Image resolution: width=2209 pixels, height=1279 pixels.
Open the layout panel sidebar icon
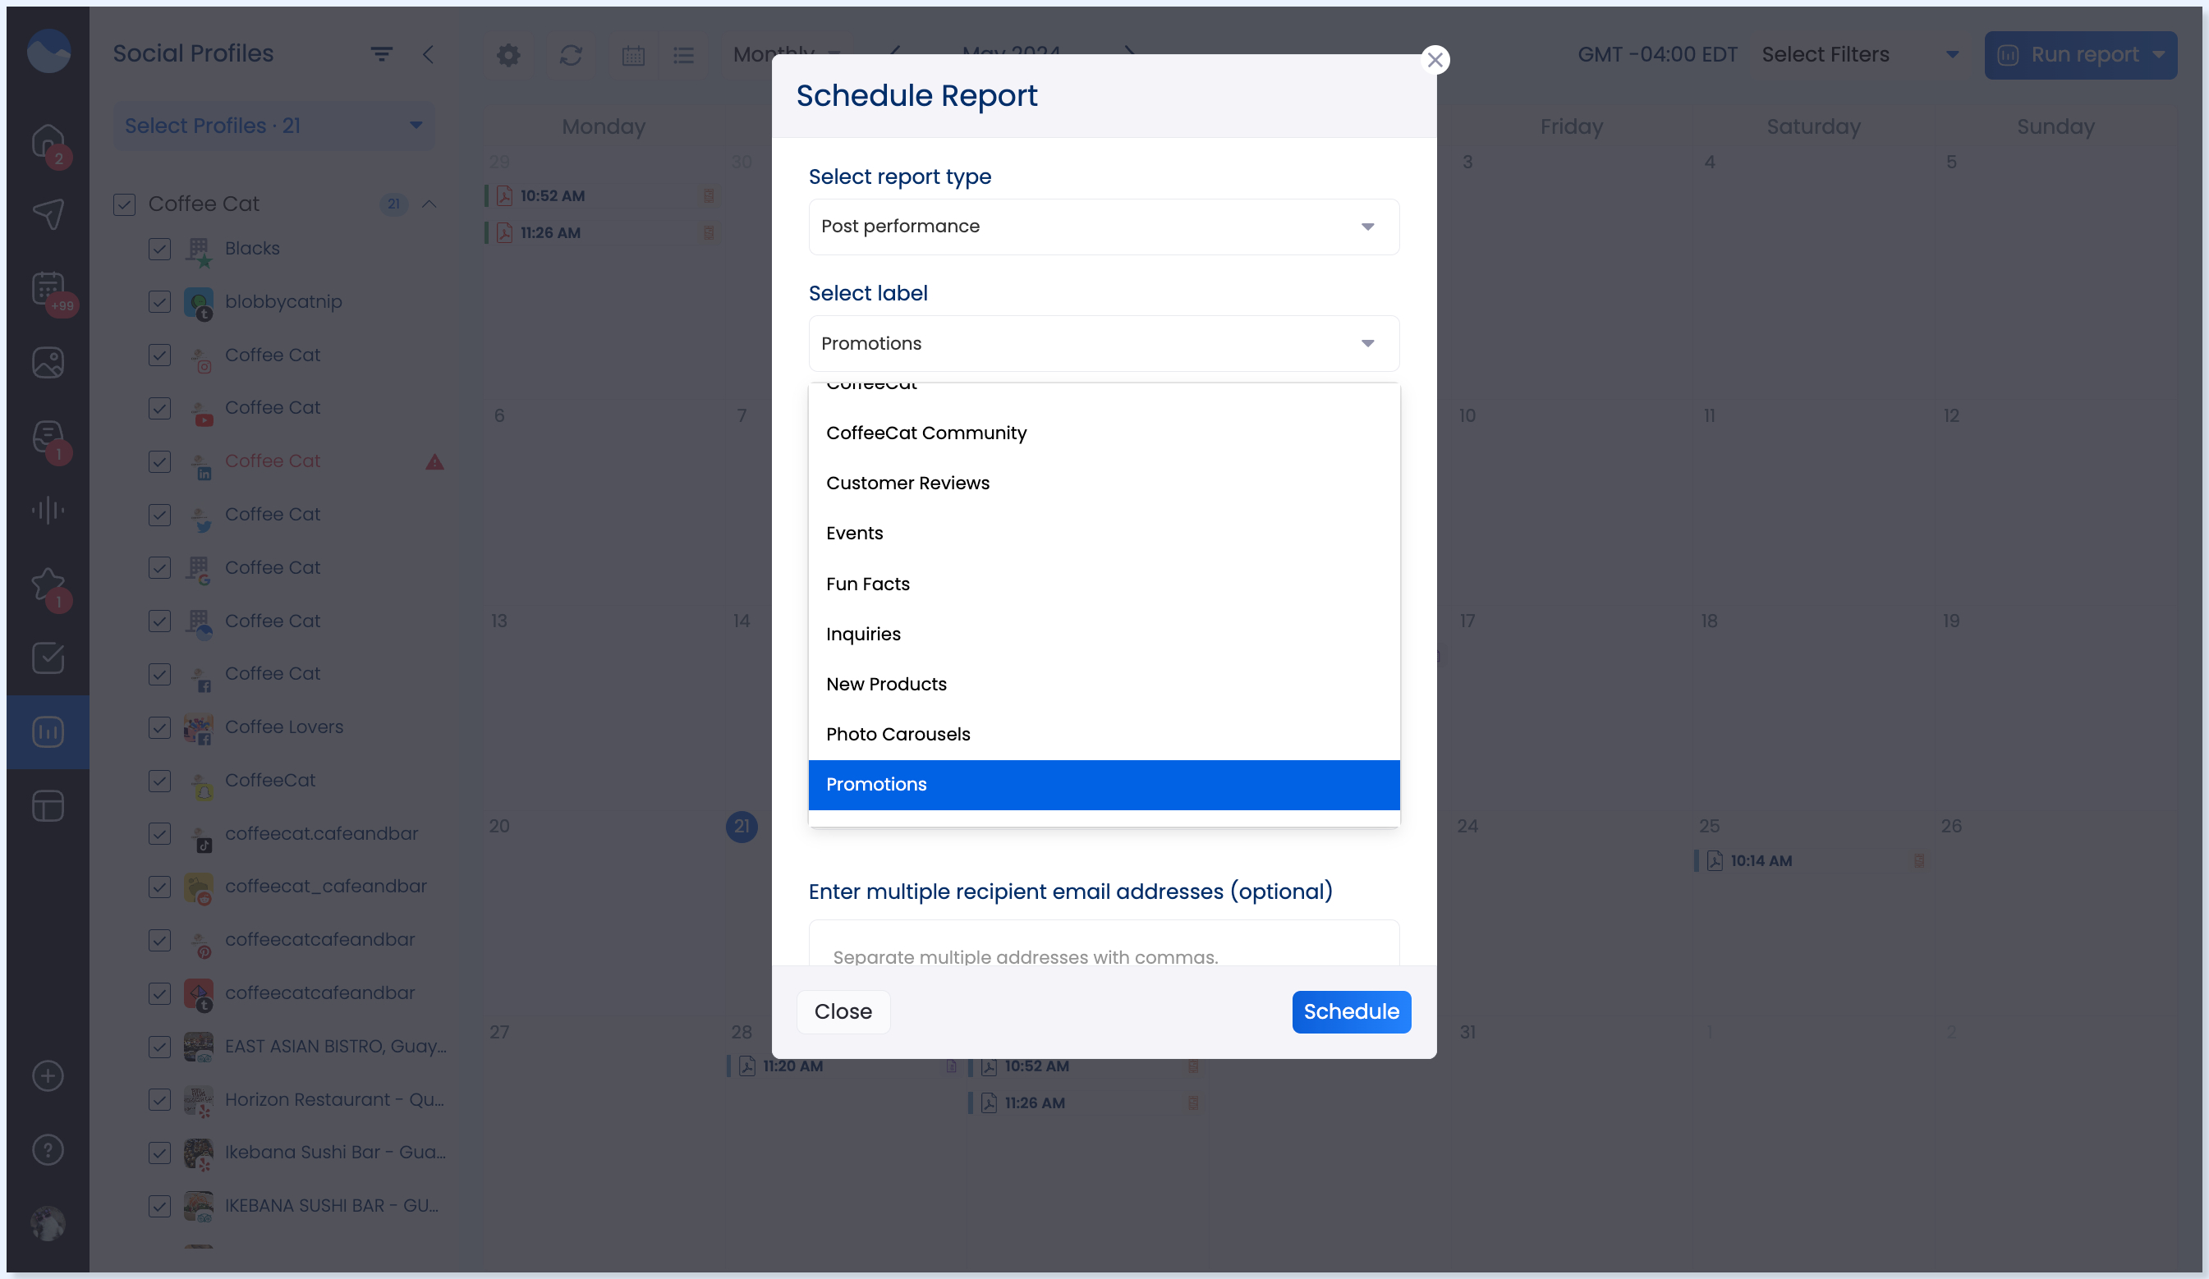point(48,806)
